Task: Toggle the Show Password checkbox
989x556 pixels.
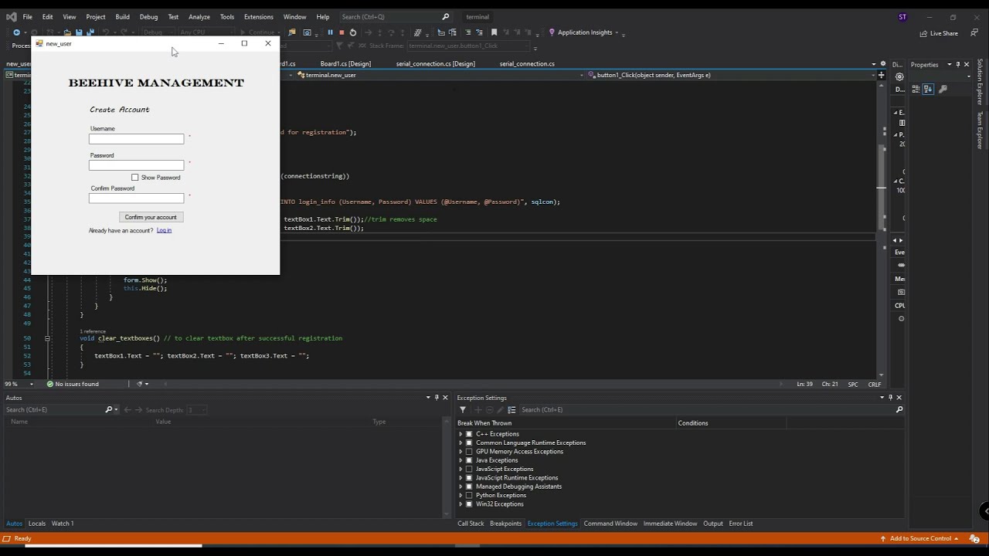Action: click(x=135, y=178)
